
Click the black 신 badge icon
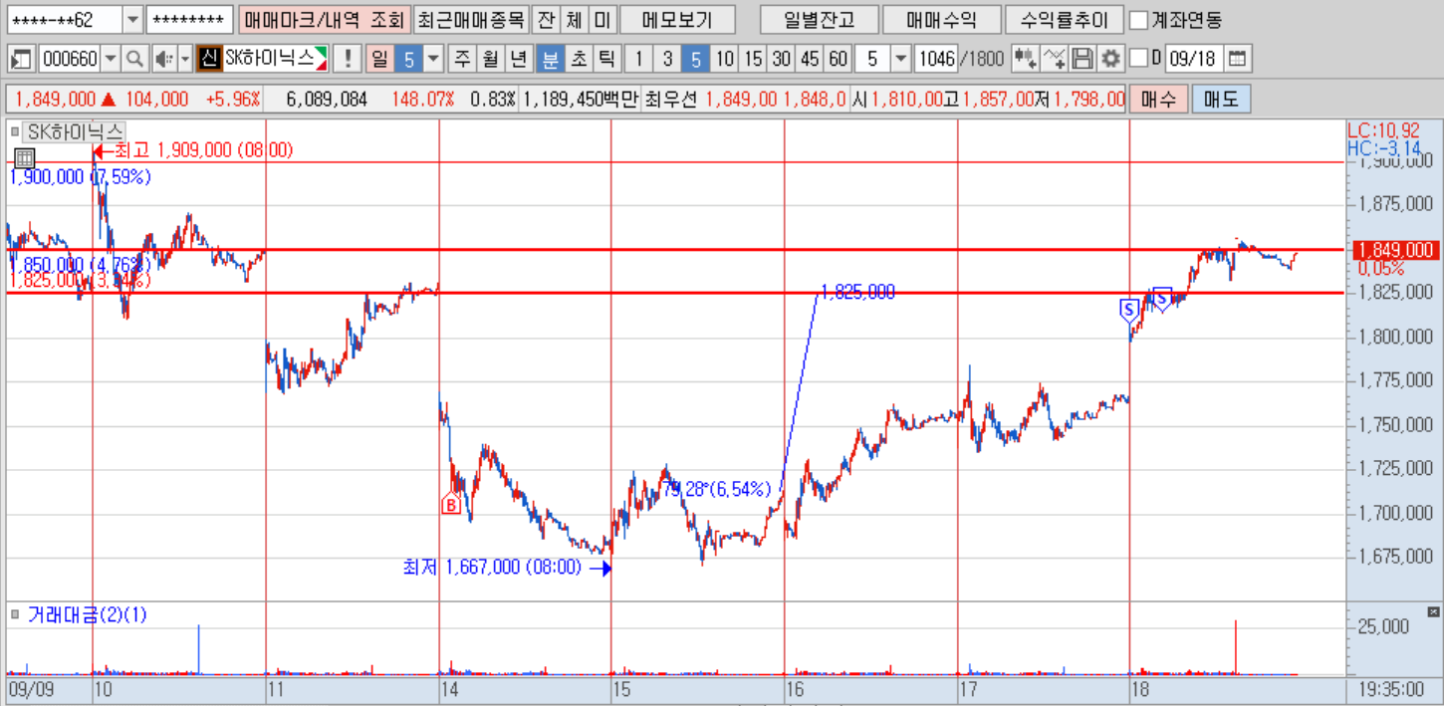208,59
